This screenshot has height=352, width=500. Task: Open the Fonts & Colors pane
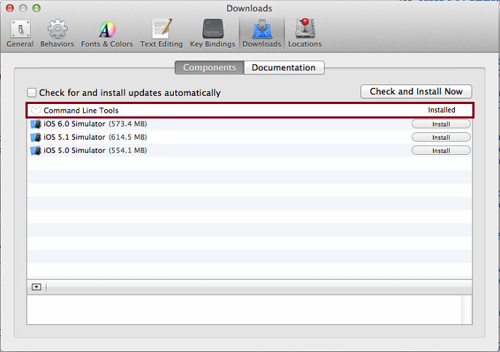coord(107,33)
